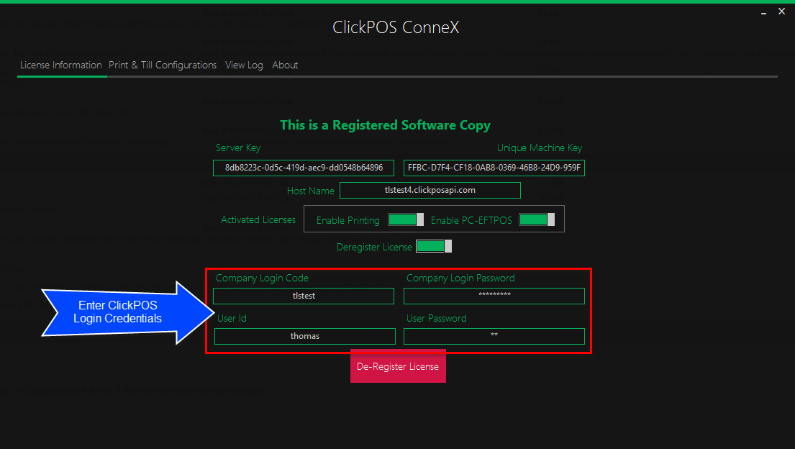The width and height of the screenshot is (795, 449).
Task: Click the 'User Password' label
Action: tap(437, 318)
